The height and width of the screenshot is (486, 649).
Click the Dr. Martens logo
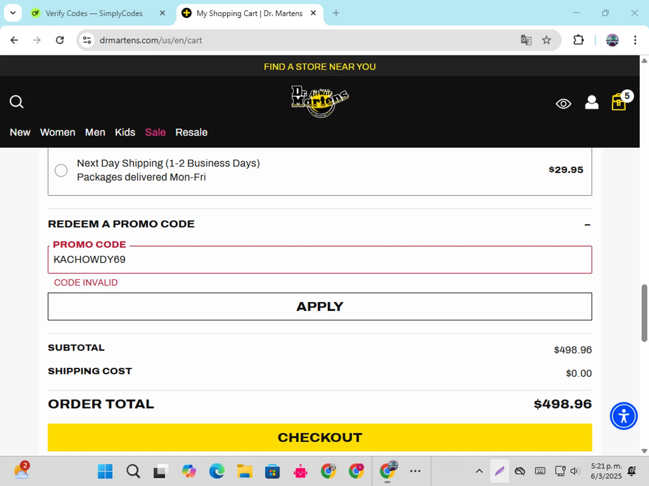coord(320,102)
